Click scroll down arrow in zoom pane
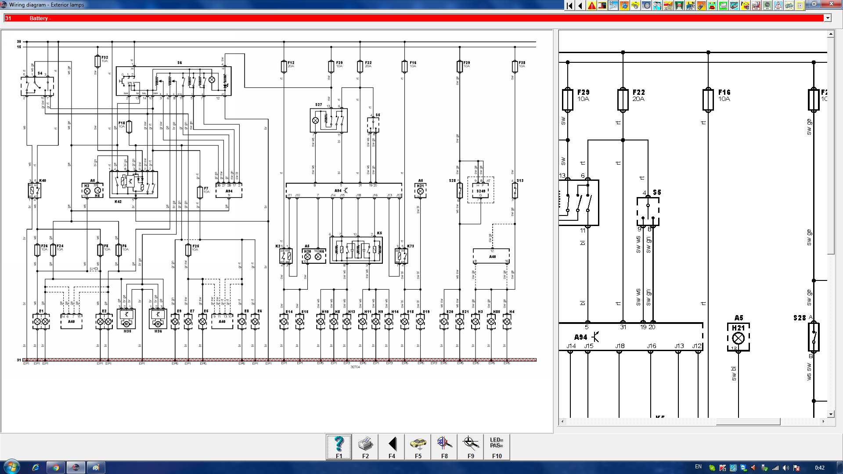Screen dimensions: 843x474 (831, 414)
